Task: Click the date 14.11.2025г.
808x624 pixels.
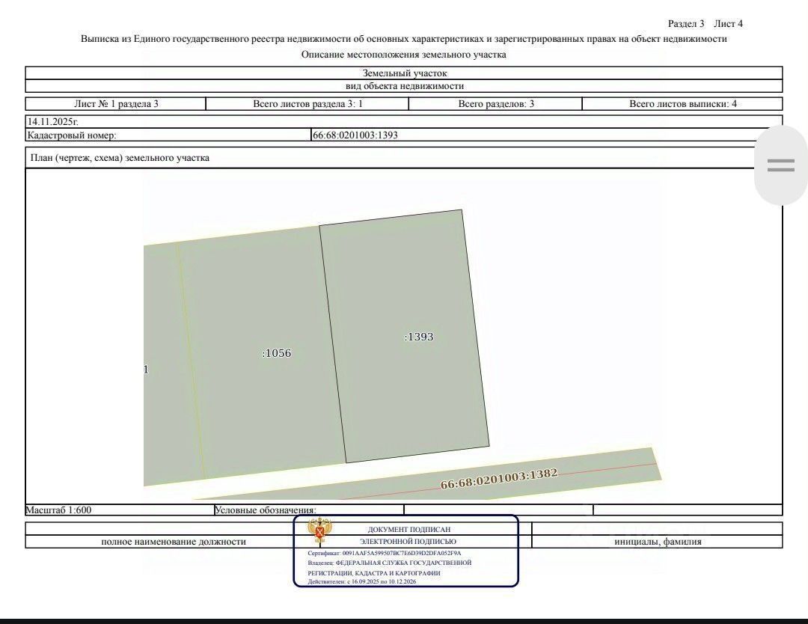Action: click(53, 121)
